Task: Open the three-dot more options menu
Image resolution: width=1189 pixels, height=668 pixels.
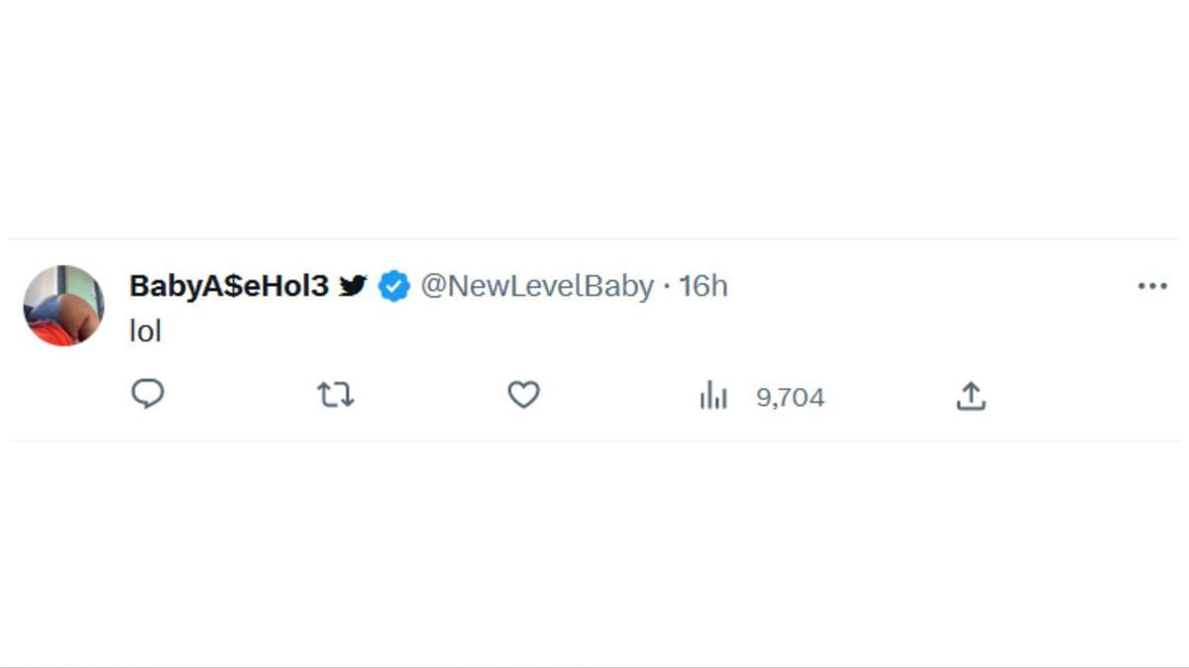Action: pos(1152,286)
